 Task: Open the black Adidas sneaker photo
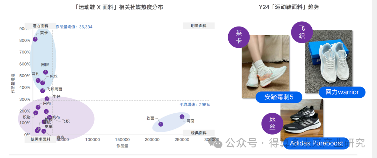tap(302, 119)
